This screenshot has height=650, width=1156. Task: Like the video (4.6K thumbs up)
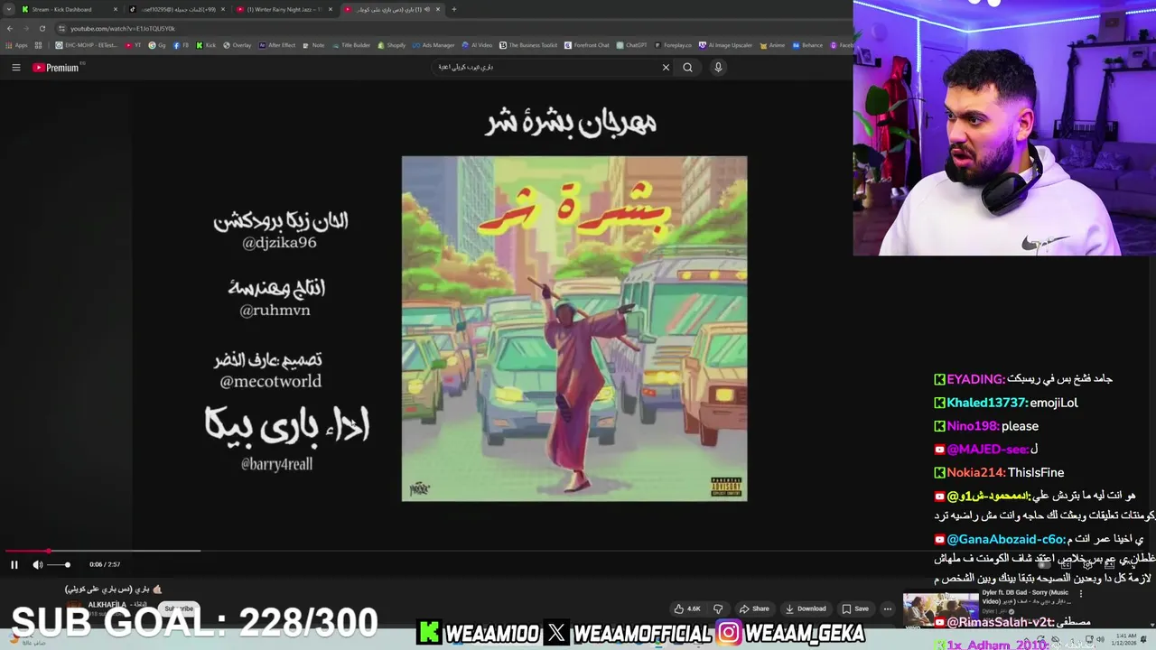[687, 608]
